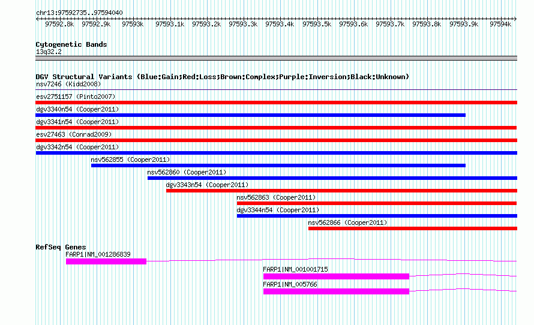Click the FARP1|NM_001286839 gene label
Screen dimensions: 534x325
pyautogui.click(x=98, y=254)
